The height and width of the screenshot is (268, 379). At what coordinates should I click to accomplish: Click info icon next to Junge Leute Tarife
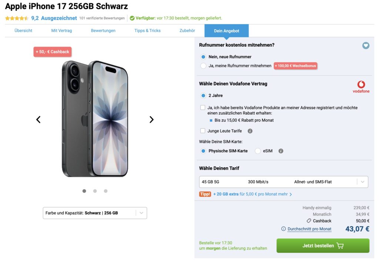[x=250, y=131]
